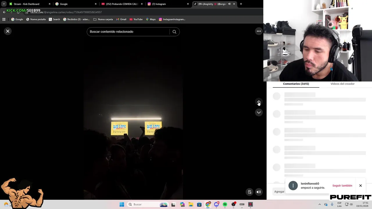Open File Explorer from taskbar
Screen dimensions: 372x209
point(191,204)
